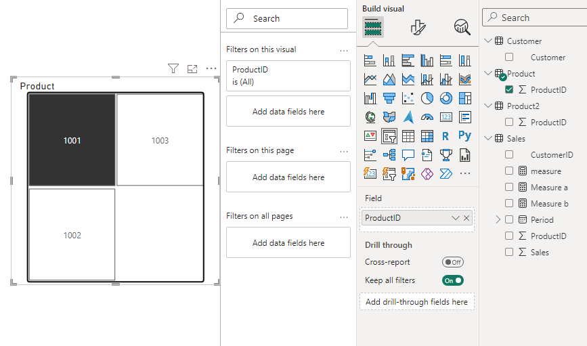Collapse the Product table

[487, 73]
